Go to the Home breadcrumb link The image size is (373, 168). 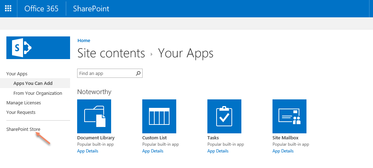click(x=84, y=41)
